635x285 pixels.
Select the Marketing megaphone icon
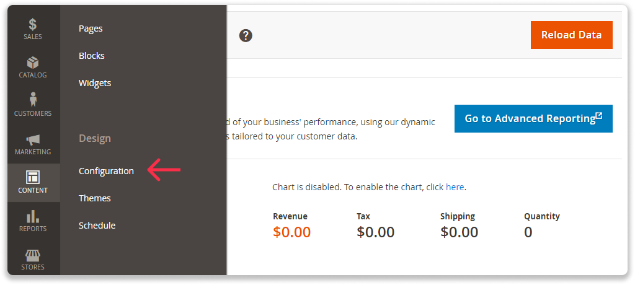[x=33, y=140]
